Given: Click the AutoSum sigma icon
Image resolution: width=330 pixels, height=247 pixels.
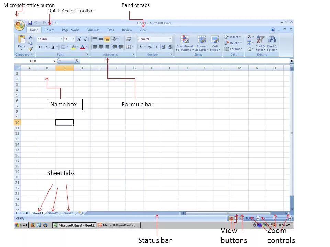Looking at the screenshot, I should pos(249,37).
